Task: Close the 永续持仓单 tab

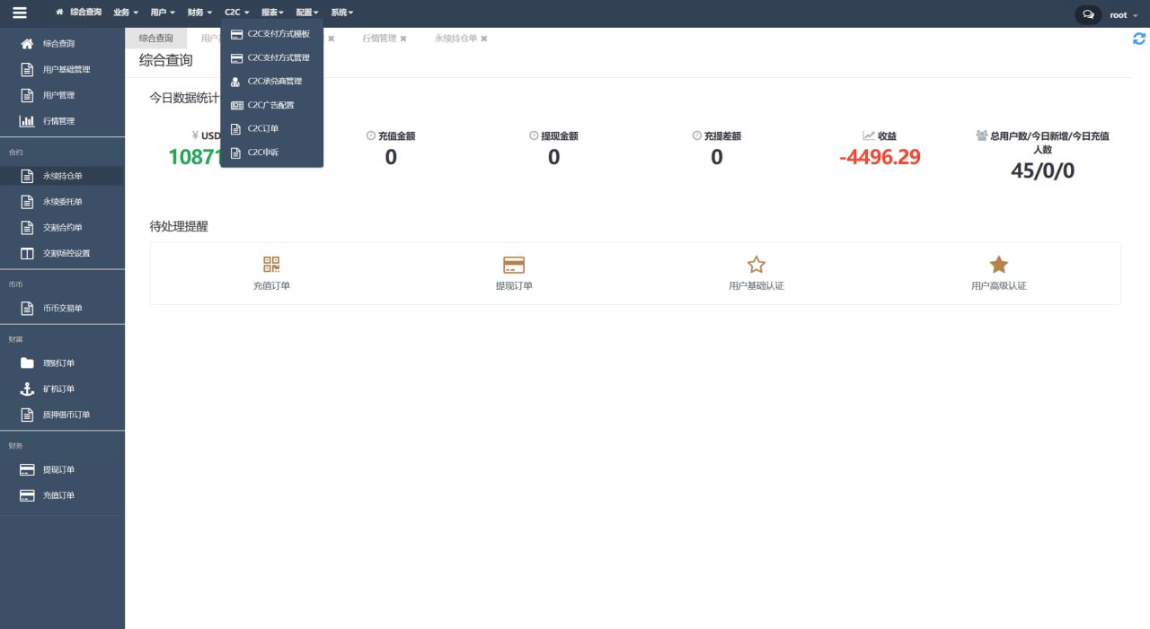Action: point(484,39)
